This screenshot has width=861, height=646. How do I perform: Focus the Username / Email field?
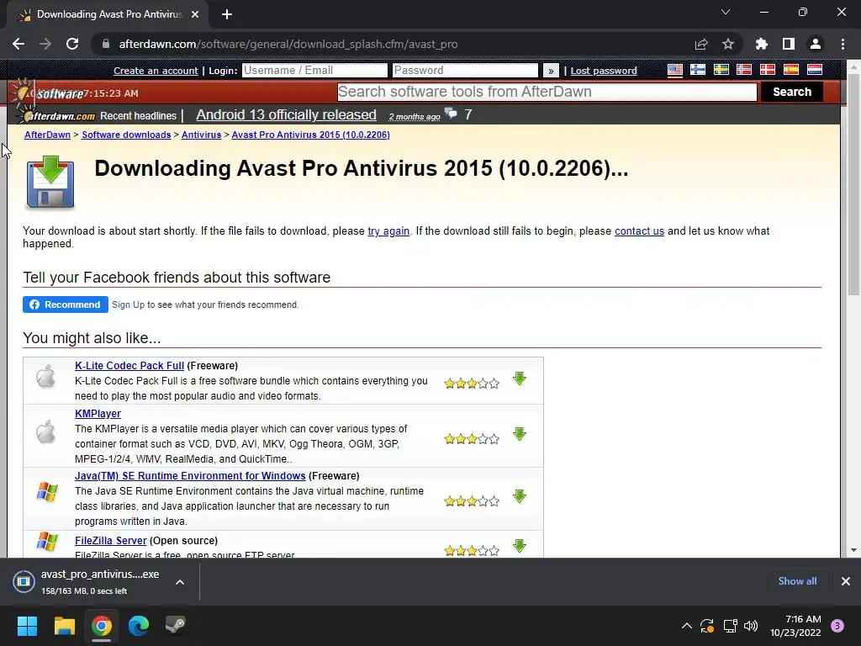coord(314,71)
